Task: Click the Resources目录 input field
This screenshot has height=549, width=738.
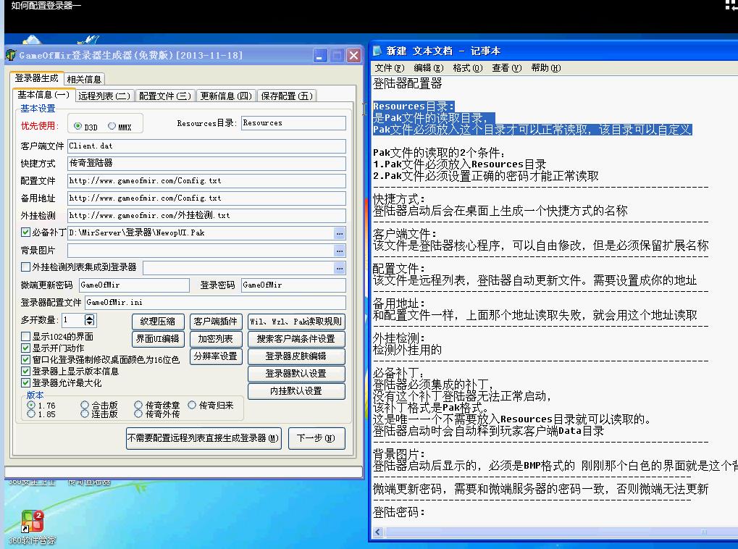Action: click(x=293, y=123)
